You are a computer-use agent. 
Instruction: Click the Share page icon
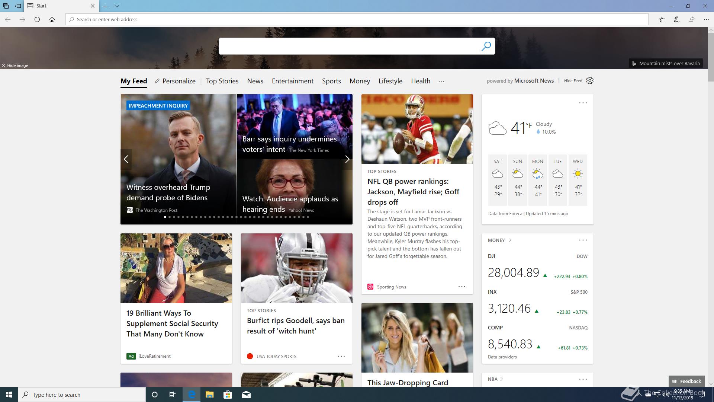click(x=691, y=19)
